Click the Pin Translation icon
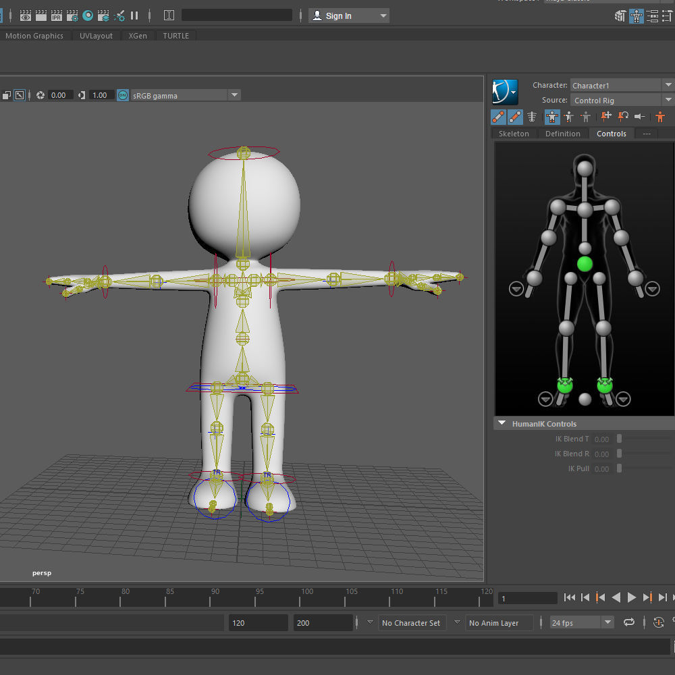This screenshot has width=675, height=675. (606, 116)
